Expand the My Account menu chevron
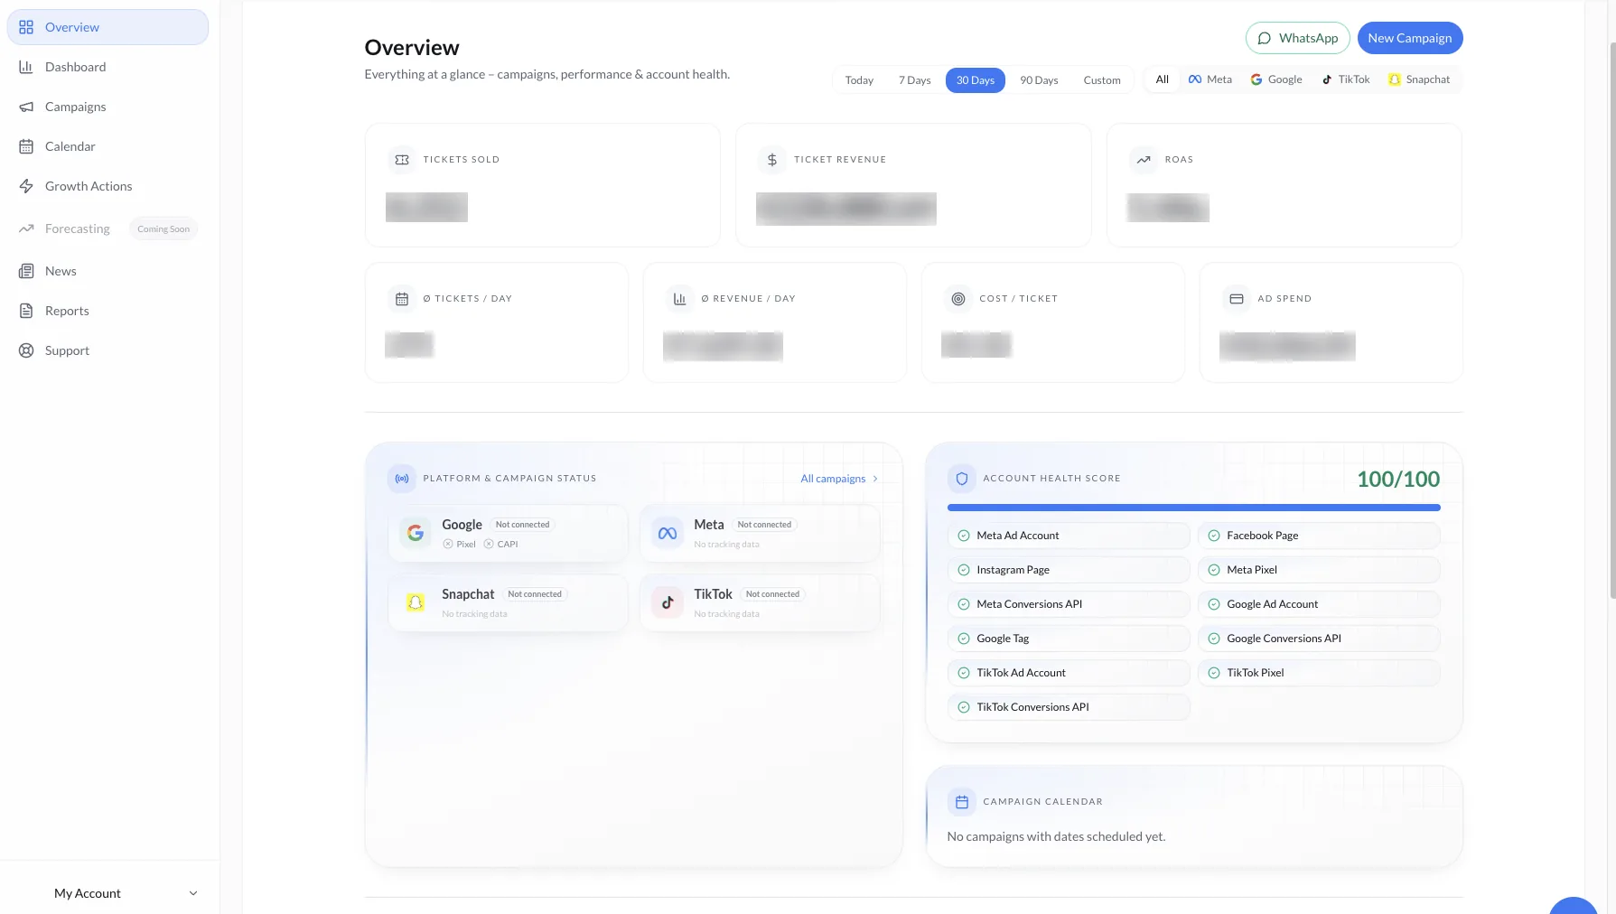Viewport: 1616px width, 914px height. [x=193, y=893]
